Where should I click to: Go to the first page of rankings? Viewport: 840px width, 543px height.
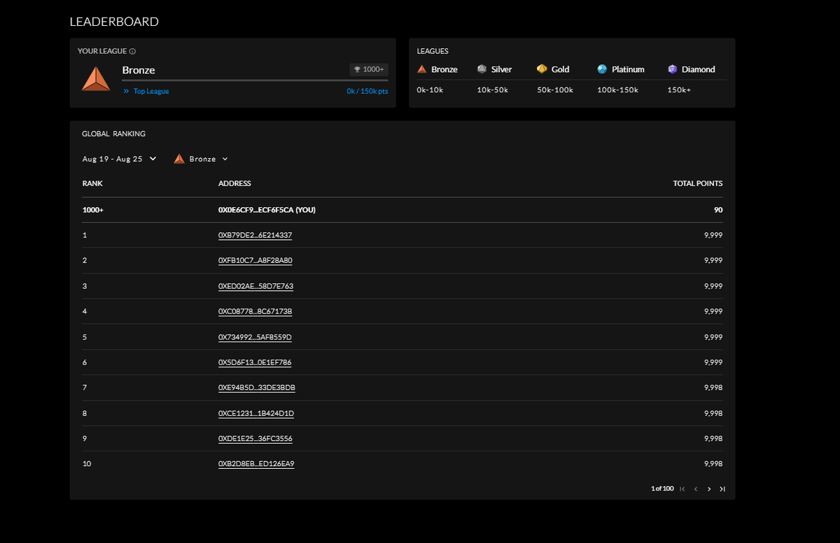coord(682,489)
